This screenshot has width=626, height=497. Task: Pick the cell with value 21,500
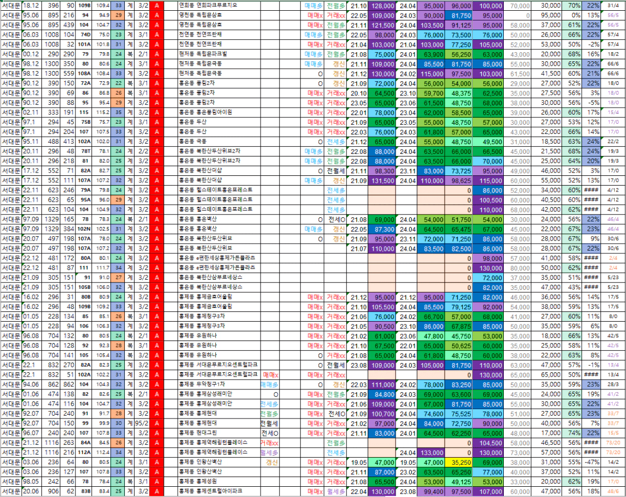[546, 152]
